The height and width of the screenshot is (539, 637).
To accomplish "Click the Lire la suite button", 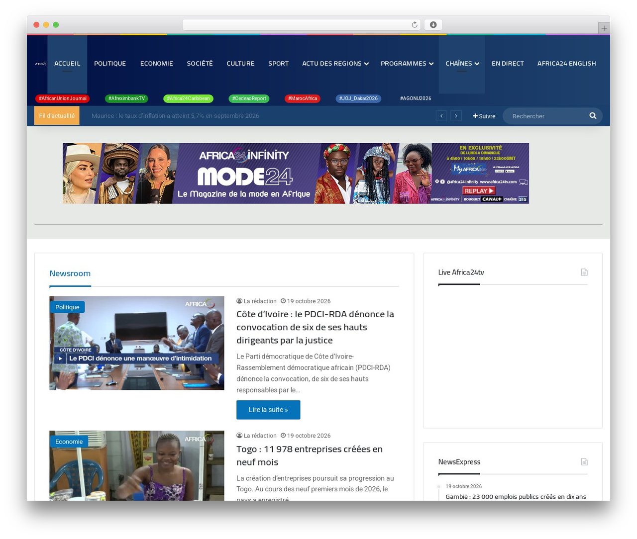I will [x=268, y=410].
